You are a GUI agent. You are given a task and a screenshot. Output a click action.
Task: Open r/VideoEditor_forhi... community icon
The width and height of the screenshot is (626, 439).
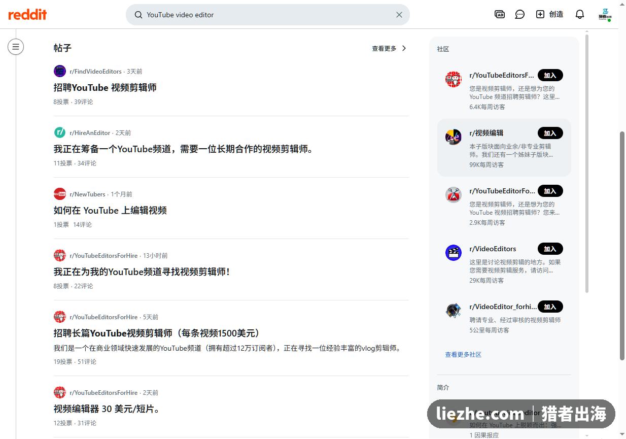(454, 311)
